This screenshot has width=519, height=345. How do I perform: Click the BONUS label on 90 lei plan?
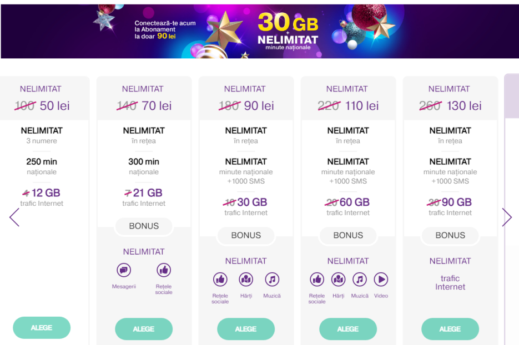tap(246, 235)
